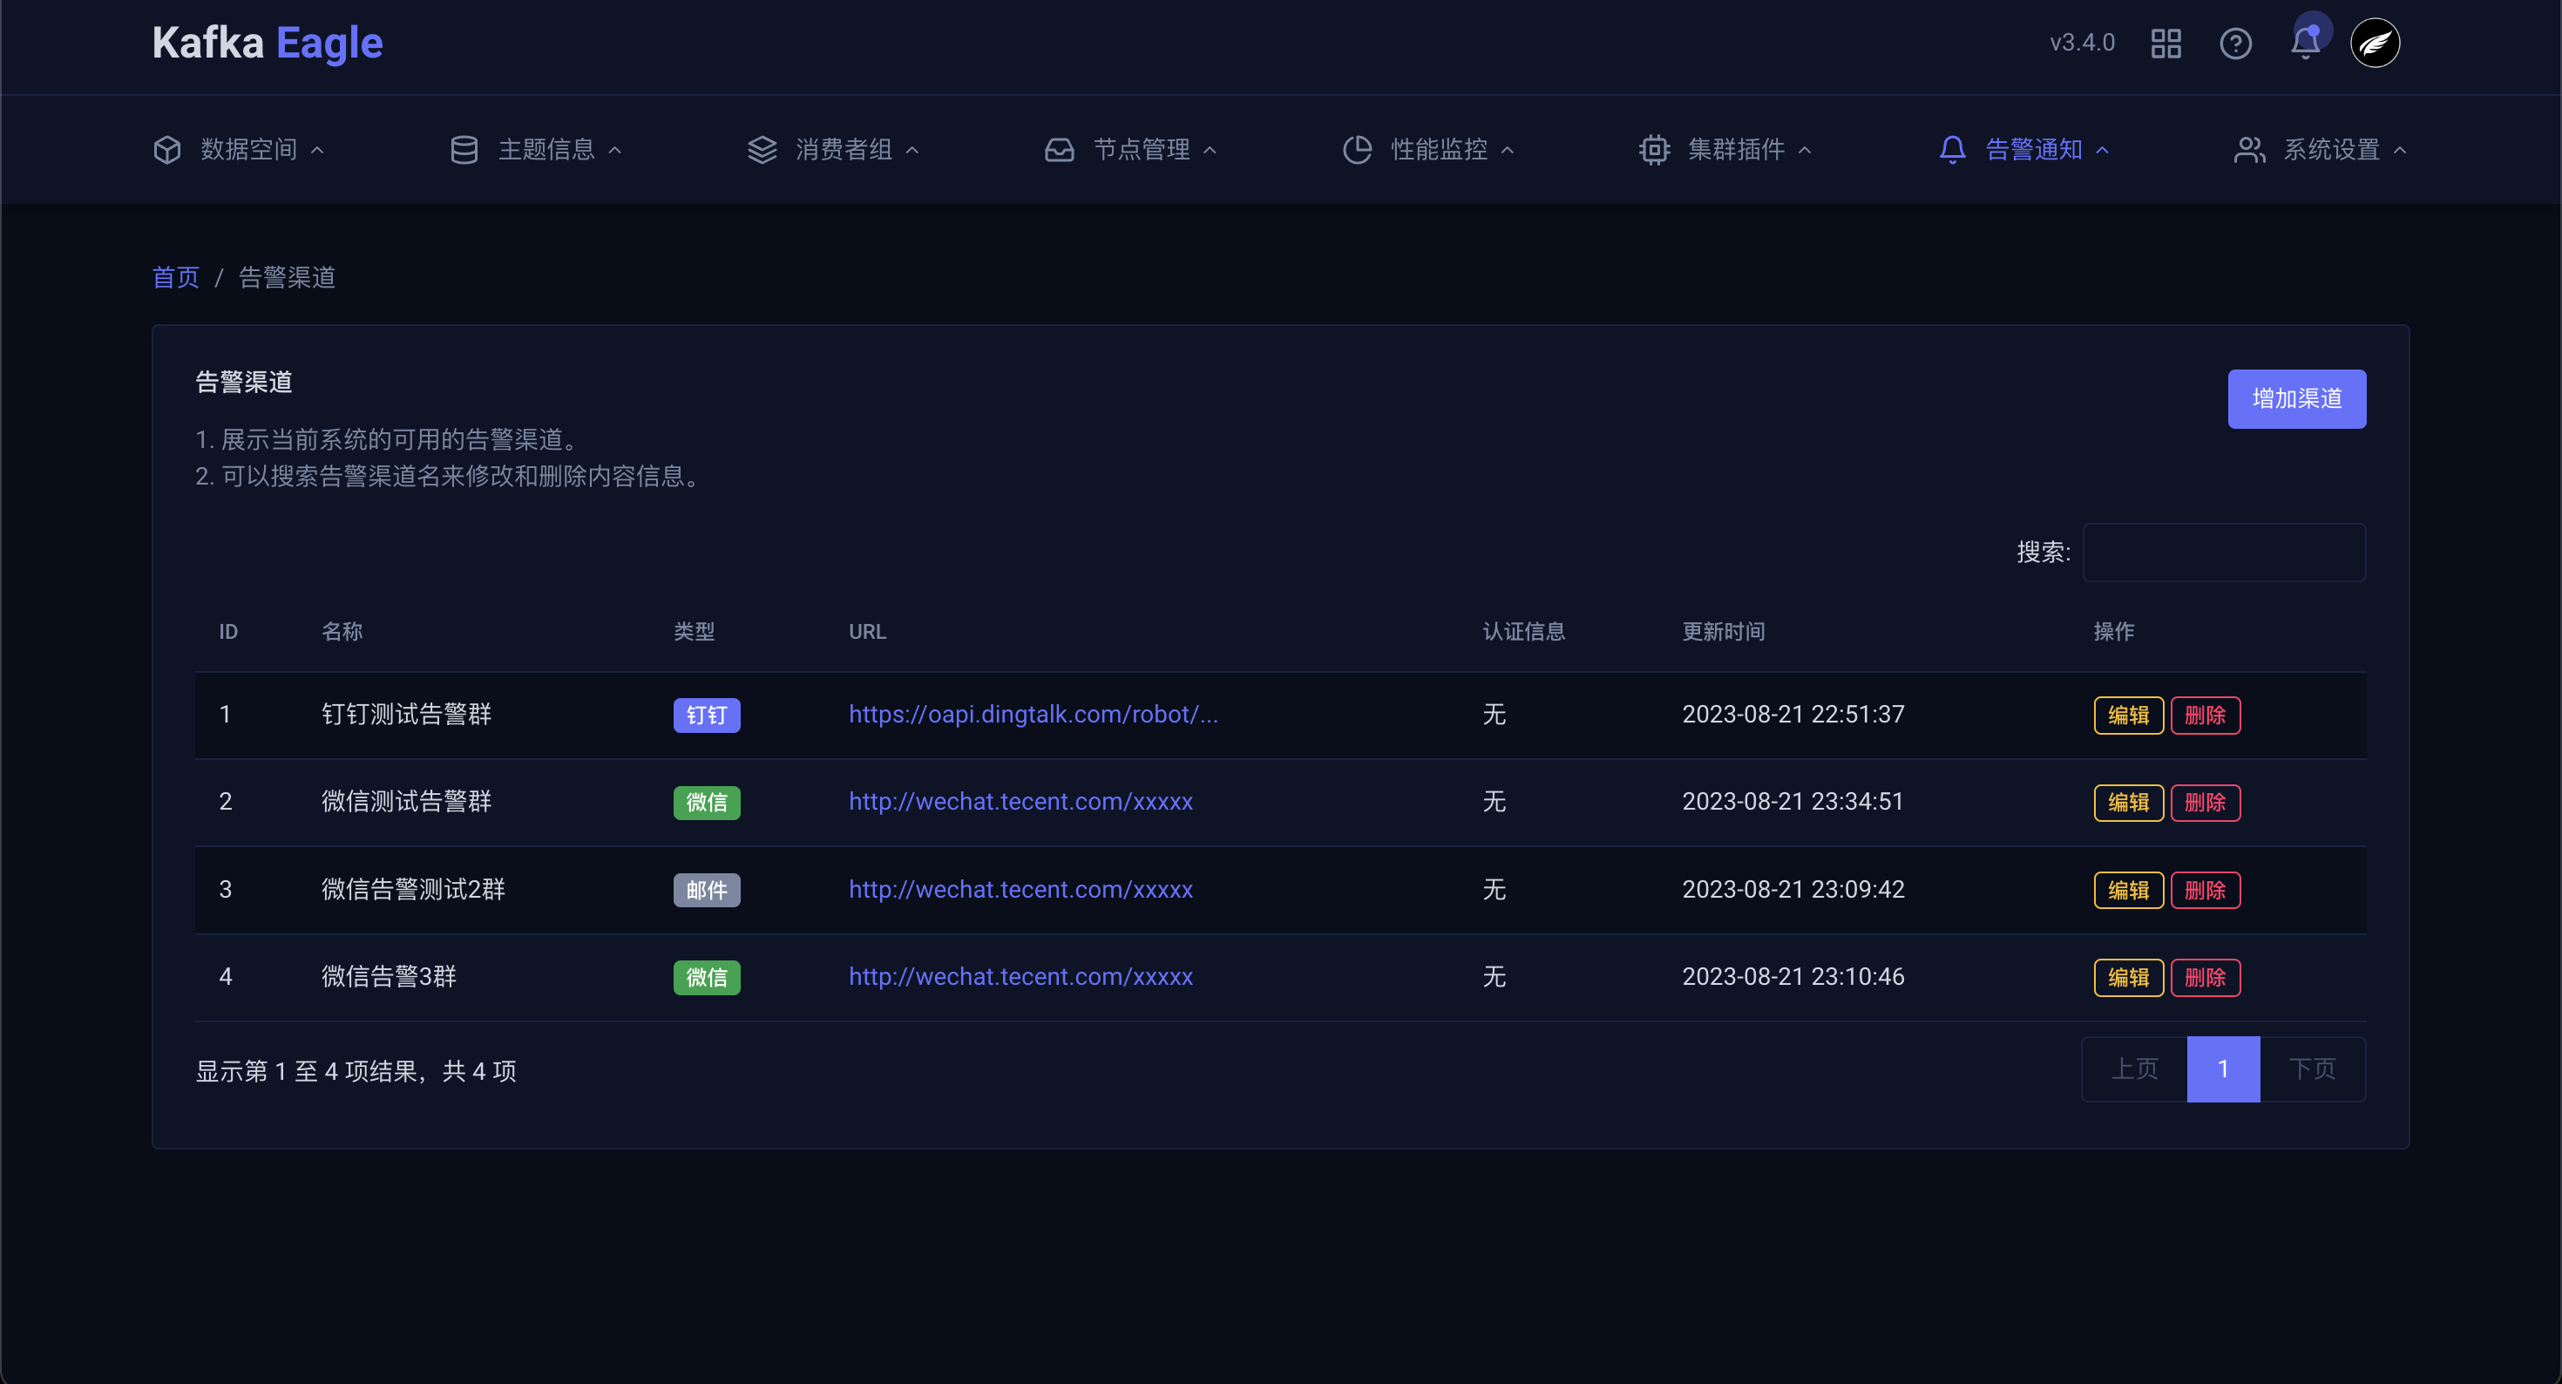Click the cube icon for 数据空间
This screenshot has height=1384, width=2562.
(167, 149)
